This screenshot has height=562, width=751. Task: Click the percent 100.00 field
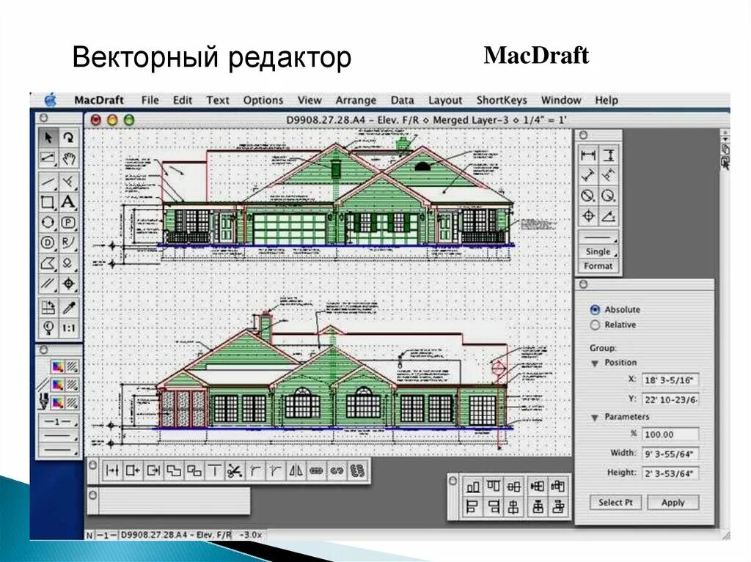(670, 435)
